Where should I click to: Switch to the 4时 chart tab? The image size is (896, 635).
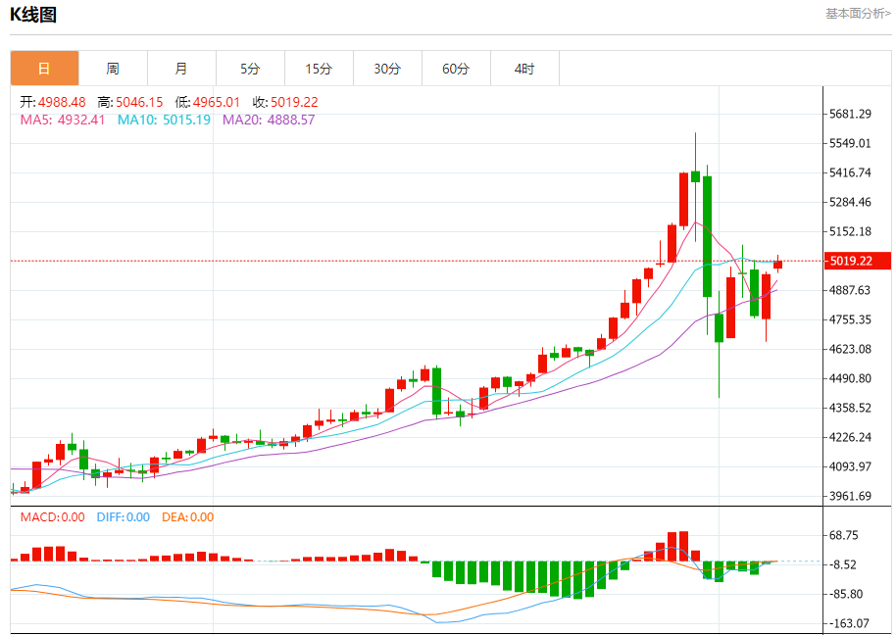tap(524, 69)
